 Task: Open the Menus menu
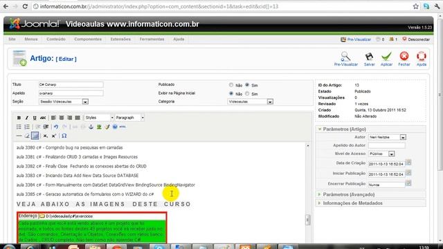(x=31, y=39)
